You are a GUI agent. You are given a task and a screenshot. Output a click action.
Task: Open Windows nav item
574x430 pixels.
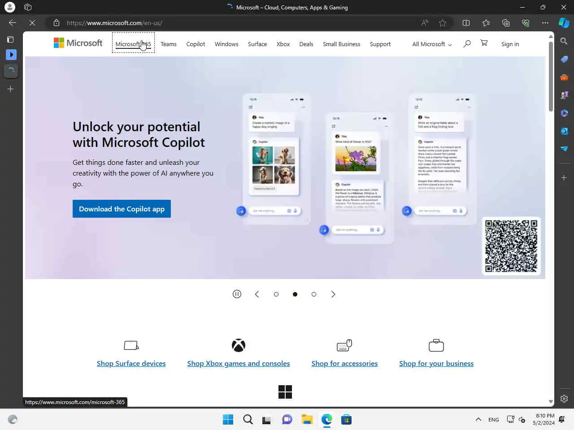226,44
